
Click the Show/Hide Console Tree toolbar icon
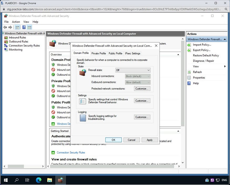(17, 27)
